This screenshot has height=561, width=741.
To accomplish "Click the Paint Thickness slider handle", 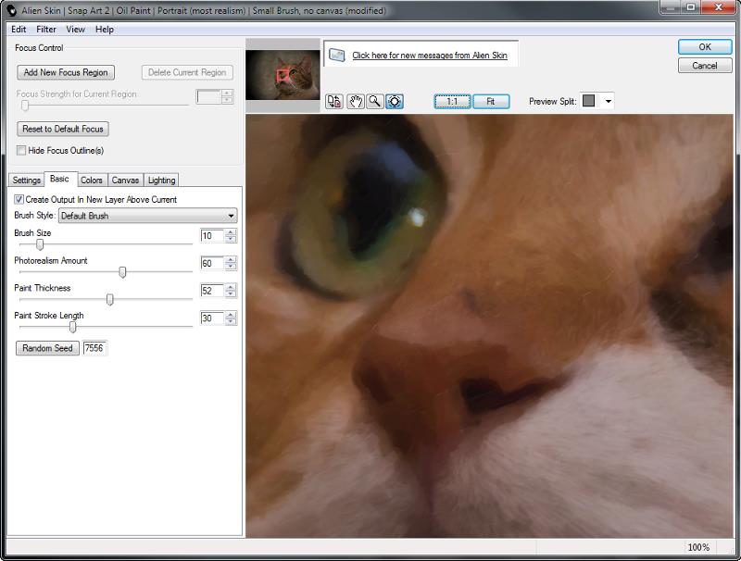I will pyautogui.click(x=109, y=299).
